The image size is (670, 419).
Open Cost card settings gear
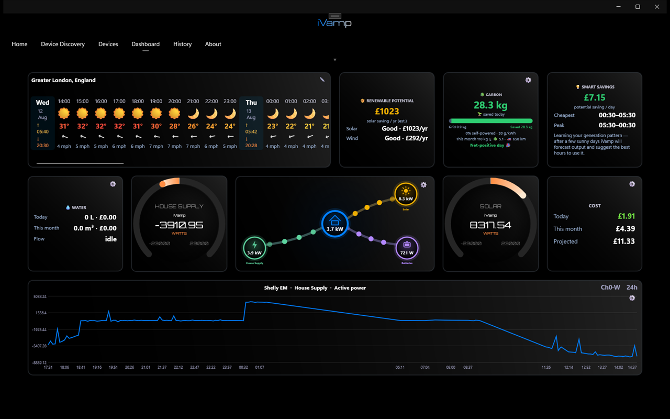click(x=632, y=184)
